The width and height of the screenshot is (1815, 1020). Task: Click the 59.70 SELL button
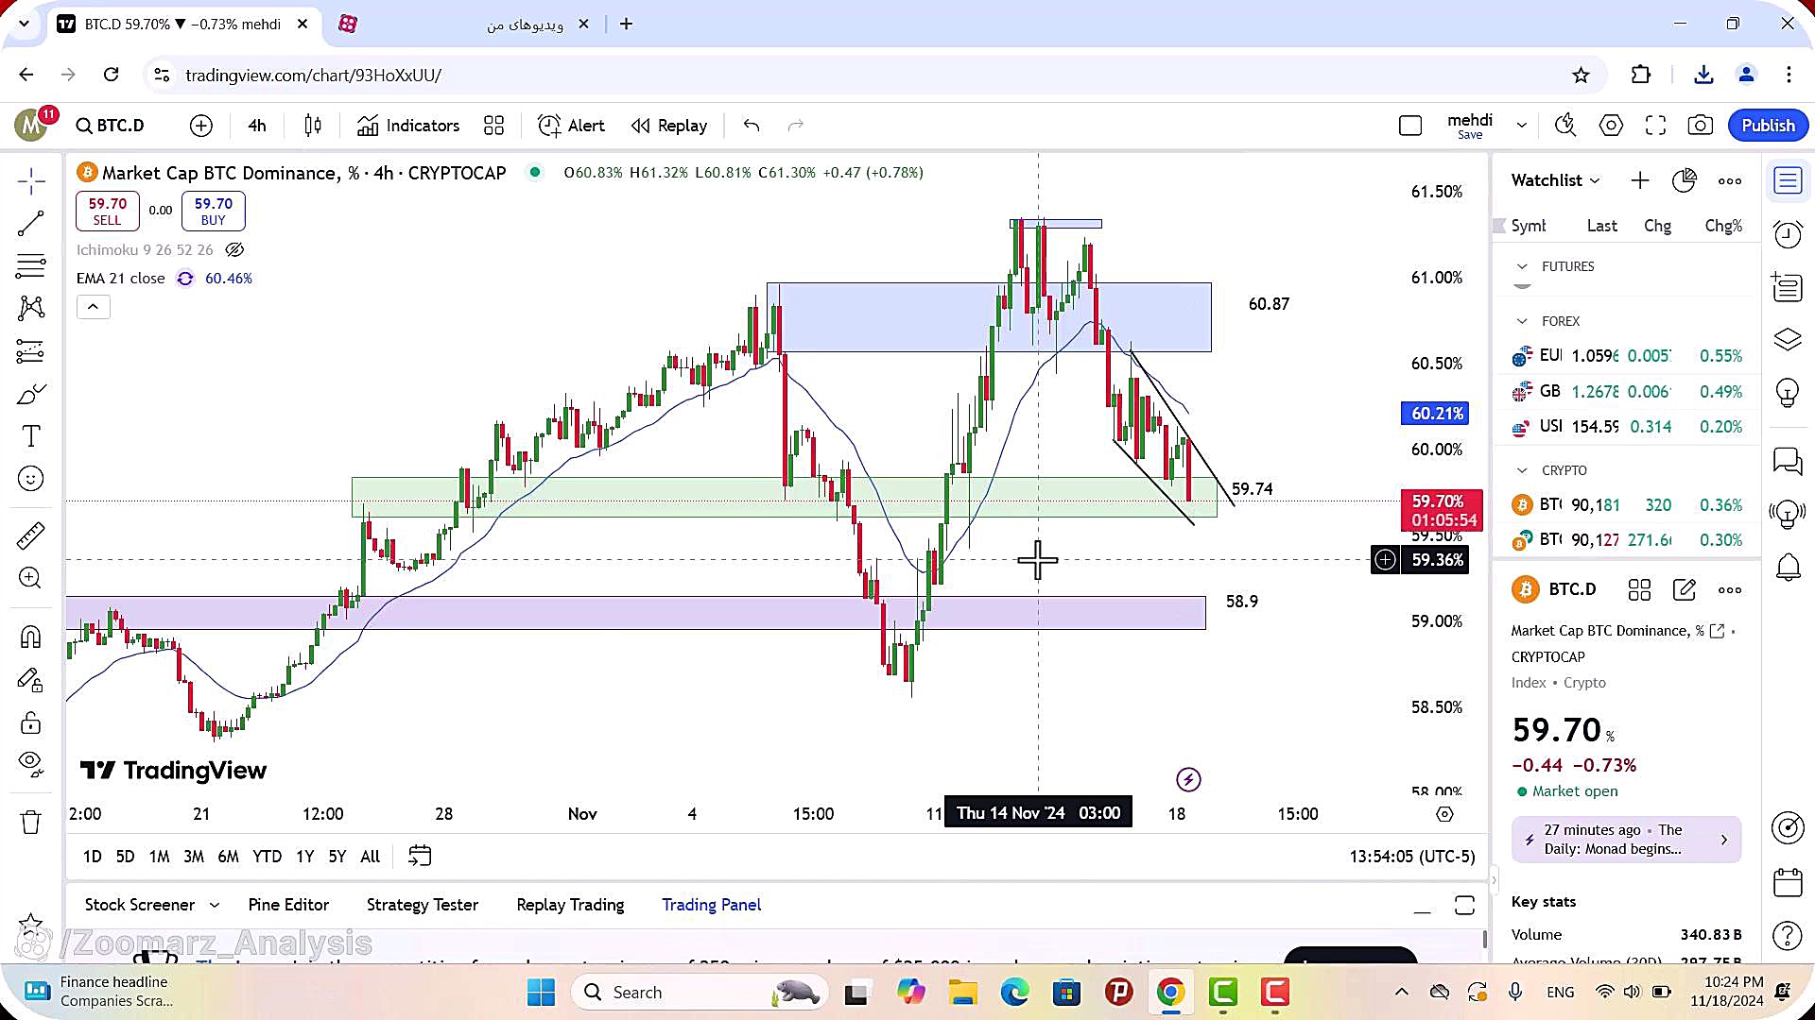[x=108, y=211]
